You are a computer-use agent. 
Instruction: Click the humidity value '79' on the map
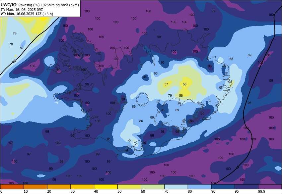[170, 95]
